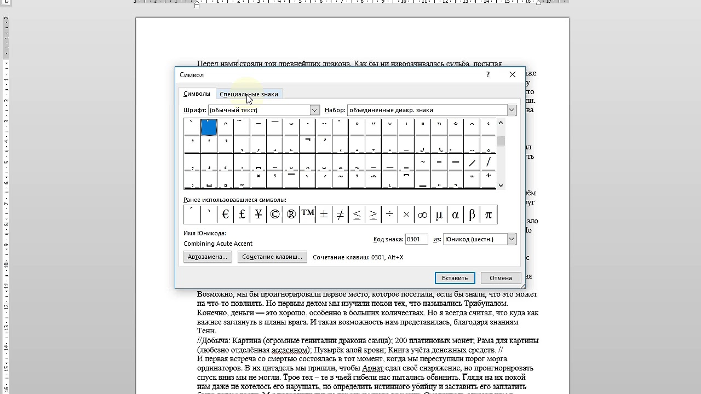This screenshot has height=394, width=701.
Task: Insert the Euro sign from recently used symbols
Action: [x=225, y=215]
